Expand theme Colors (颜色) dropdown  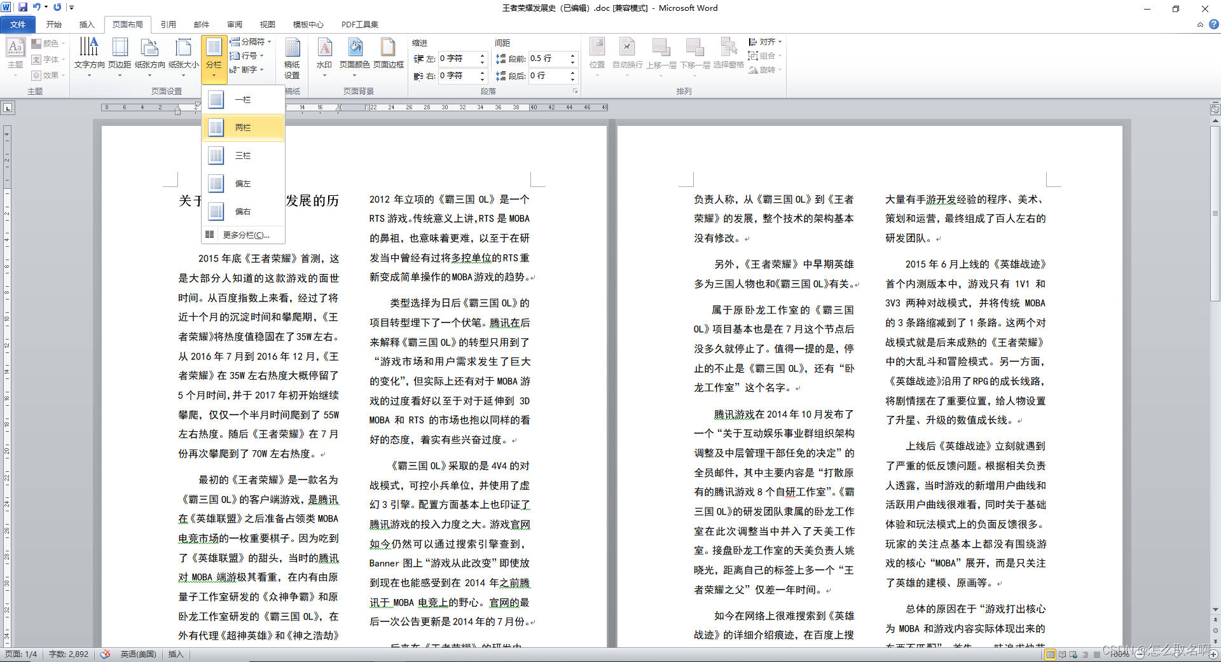pyautogui.click(x=48, y=43)
